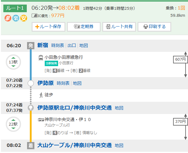Image resolution: width=188 pixels, height=153 pixels.
Task: Open 新宿 station 時刻表 timetable link
Action: pyautogui.click(x=58, y=46)
